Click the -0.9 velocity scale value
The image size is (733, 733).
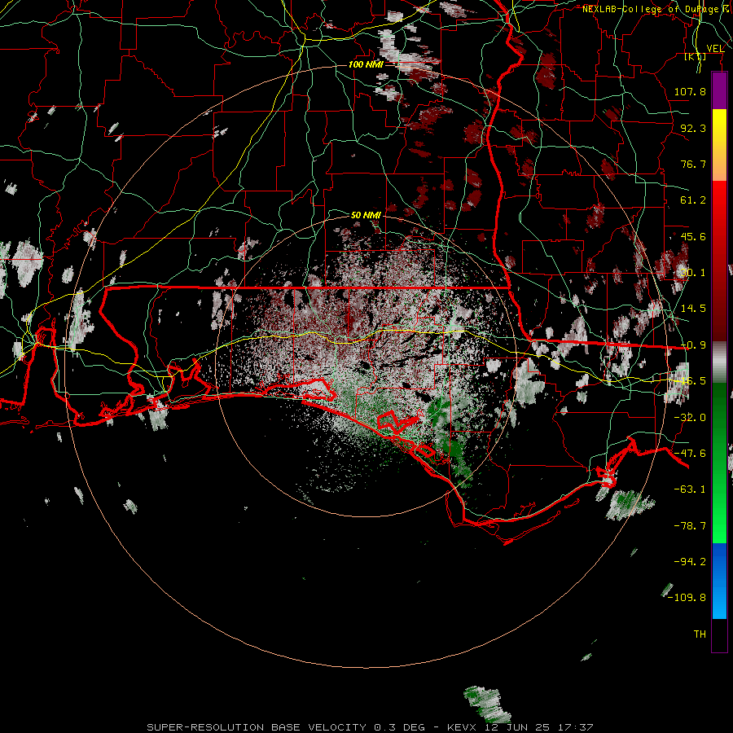(x=693, y=345)
